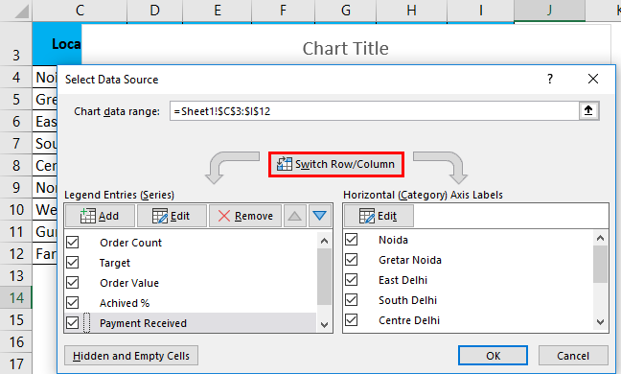Select column G header
Viewport: 621px width, 374px height.
coord(345,11)
